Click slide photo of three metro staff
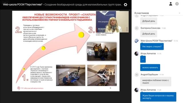 (x=102, y=51)
